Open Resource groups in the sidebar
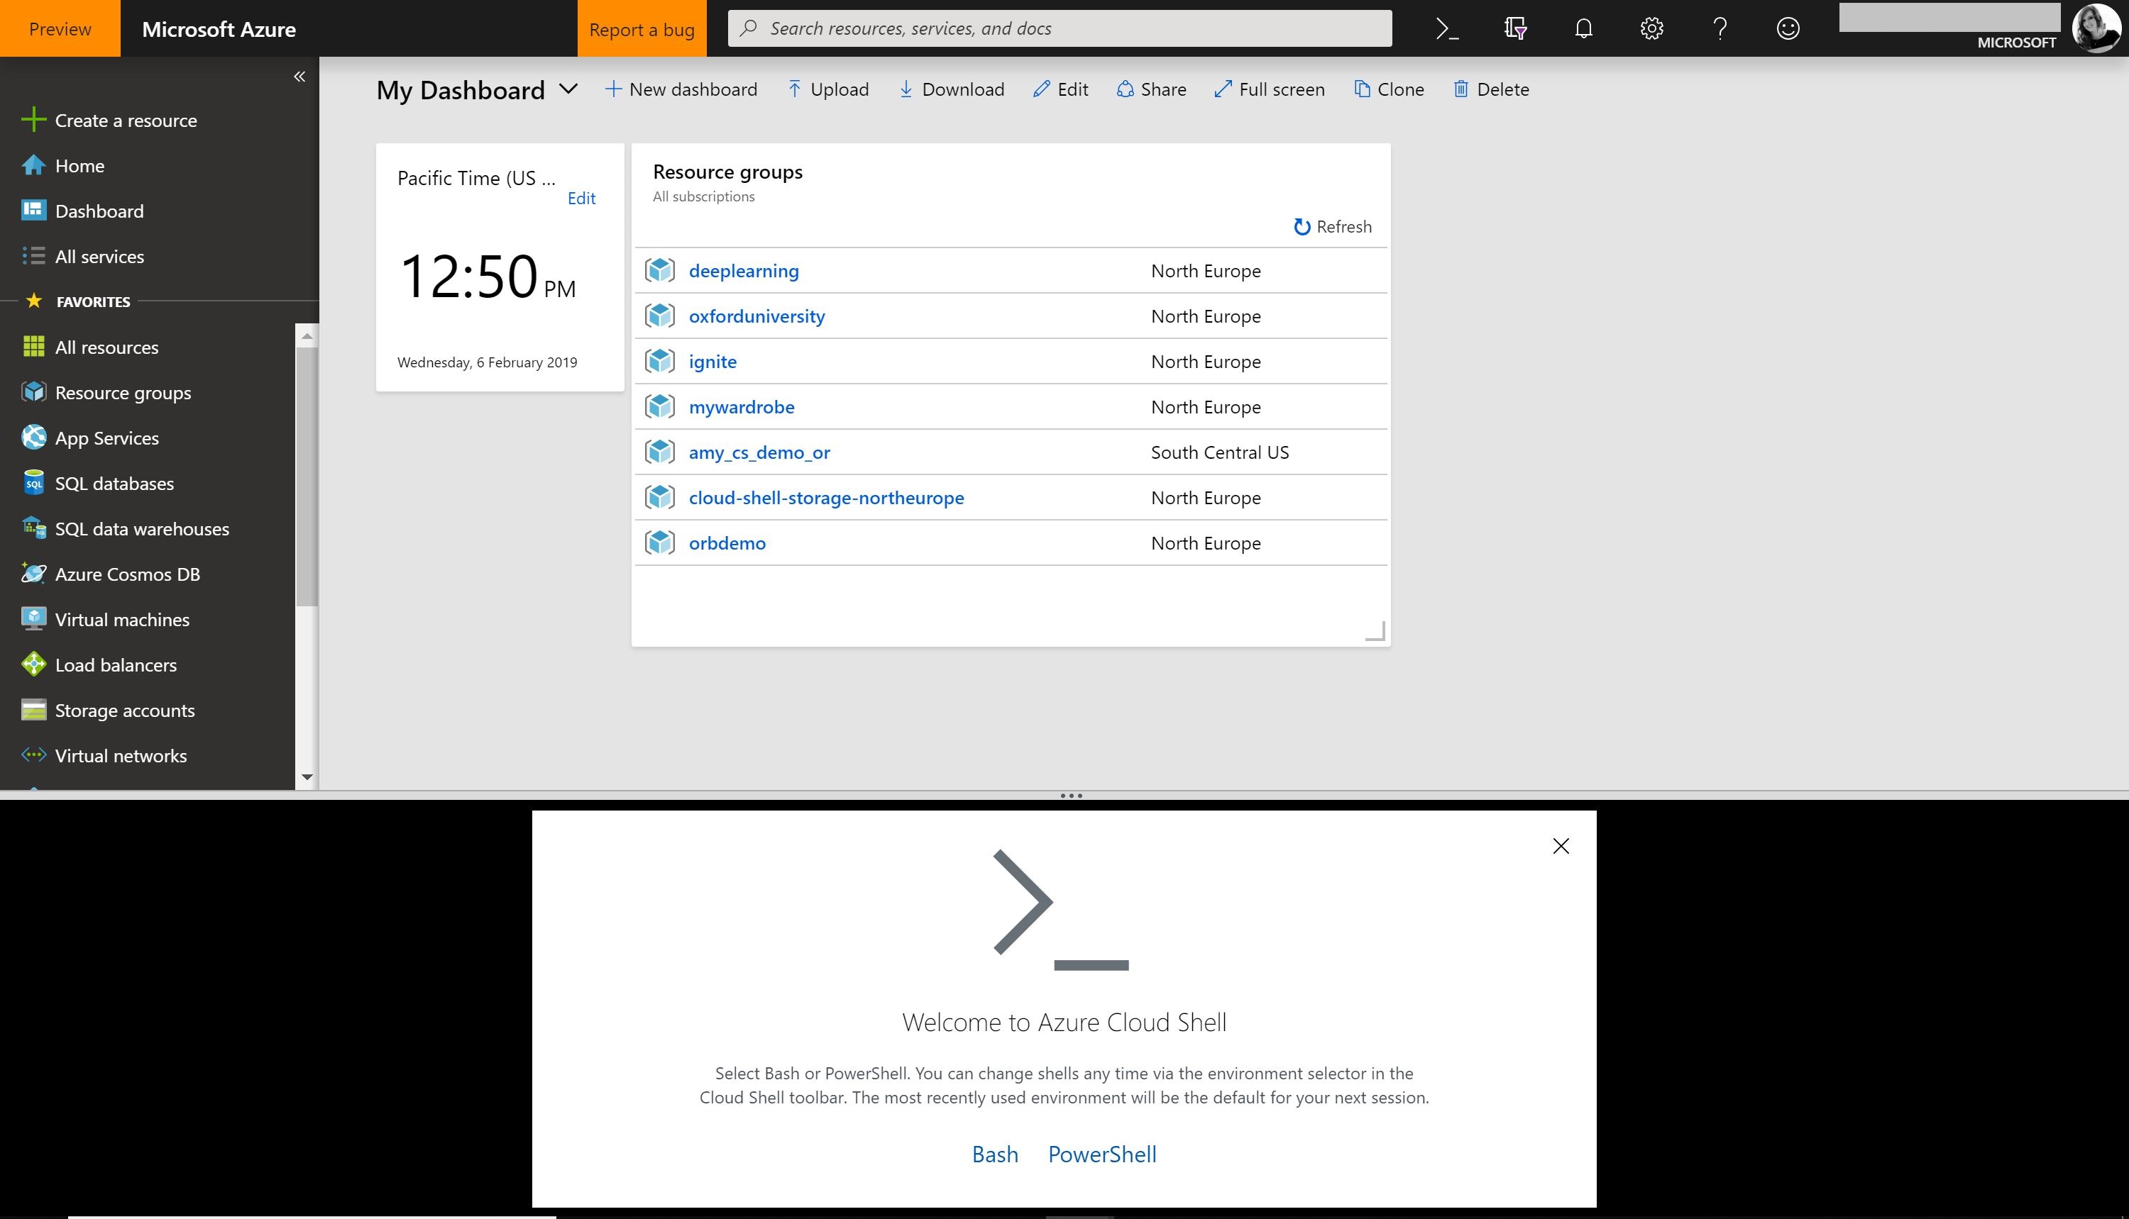 click(x=122, y=393)
